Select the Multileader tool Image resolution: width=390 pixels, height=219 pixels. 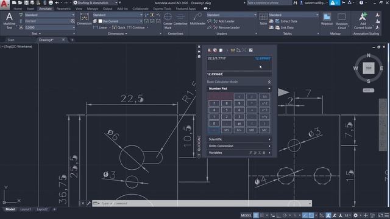tap(197, 19)
